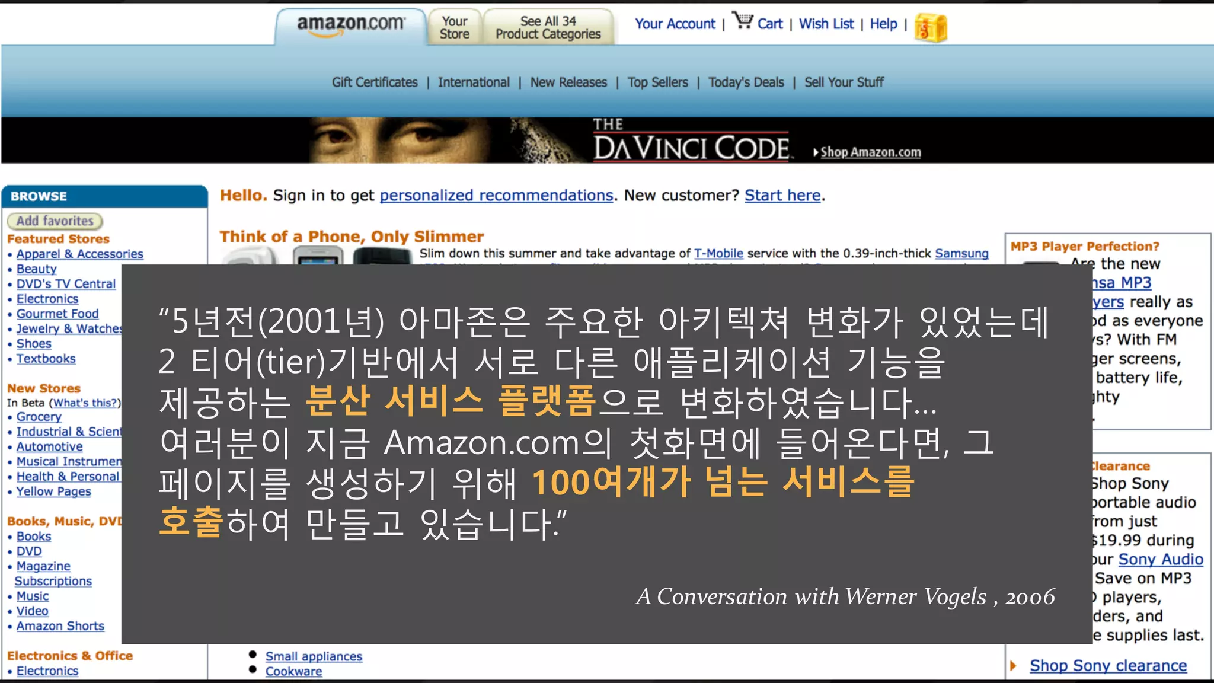Open the Cart link
The width and height of the screenshot is (1214, 683).
pos(770,24)
